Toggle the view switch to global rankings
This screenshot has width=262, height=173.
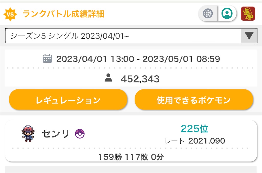point(208,14)
